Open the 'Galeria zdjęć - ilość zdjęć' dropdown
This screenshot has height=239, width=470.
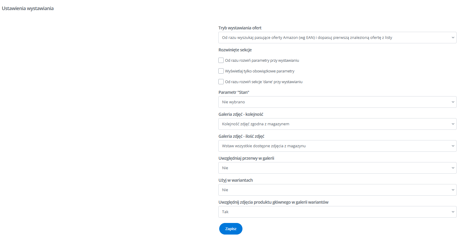coord(337,146)
